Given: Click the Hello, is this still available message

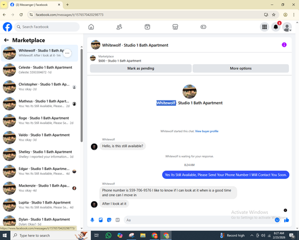Looking at the screenshot, I should pyautogui.click(x=123, y=146).
